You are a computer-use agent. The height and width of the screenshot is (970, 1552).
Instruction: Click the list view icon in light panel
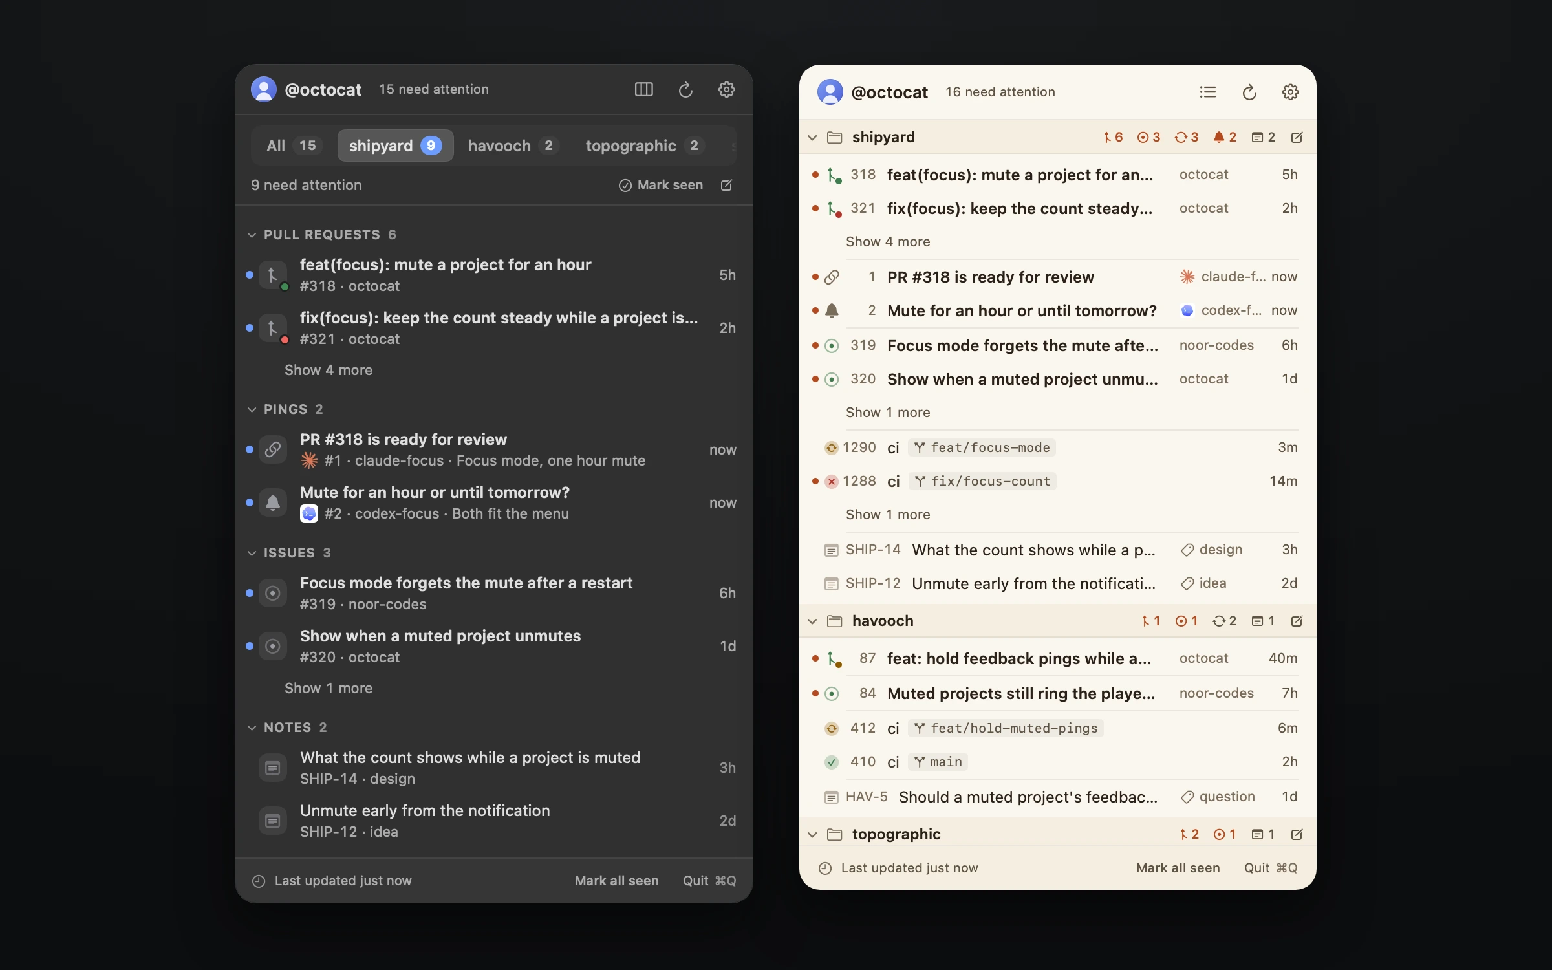[1207, 92]
